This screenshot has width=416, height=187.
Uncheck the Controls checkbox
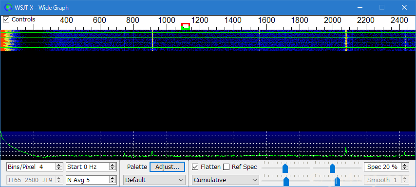point(6,19)
